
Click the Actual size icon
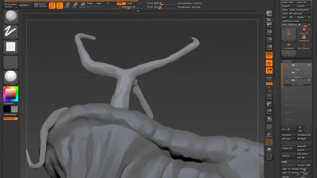click(x=269, y=40)
